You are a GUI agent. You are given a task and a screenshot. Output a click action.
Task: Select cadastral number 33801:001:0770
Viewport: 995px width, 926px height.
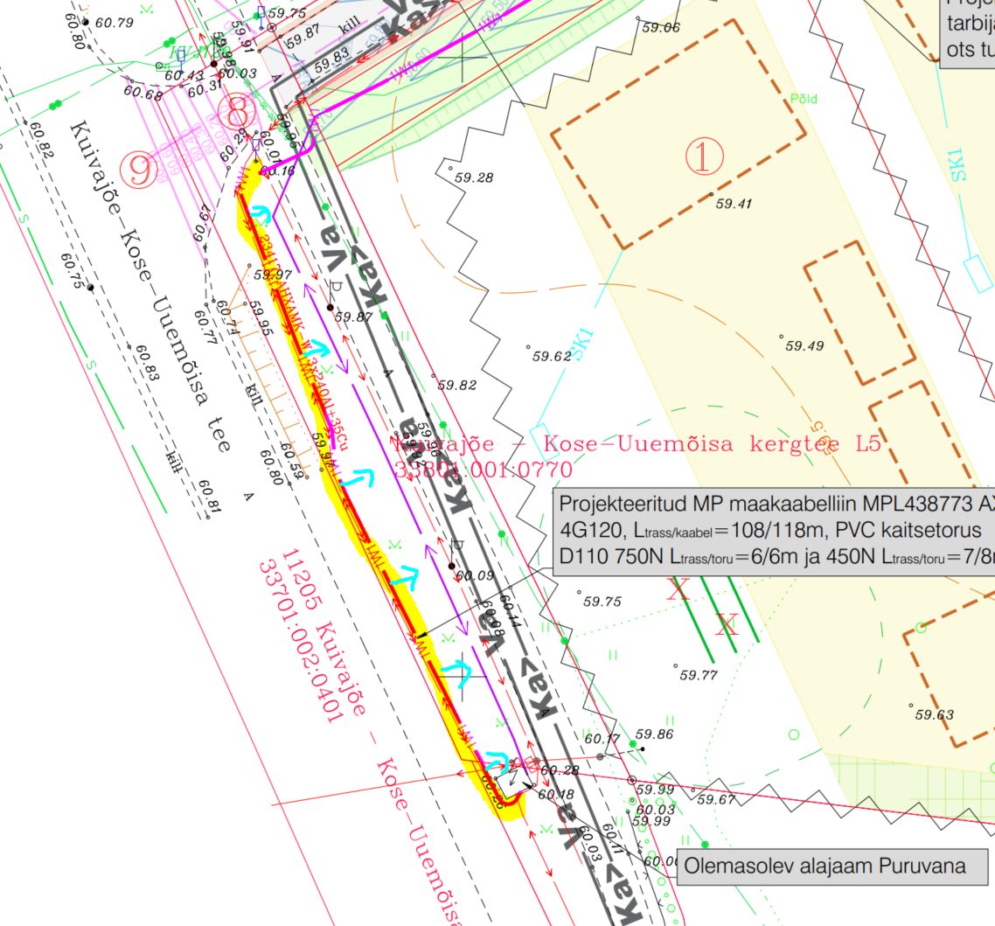(484, 470)
